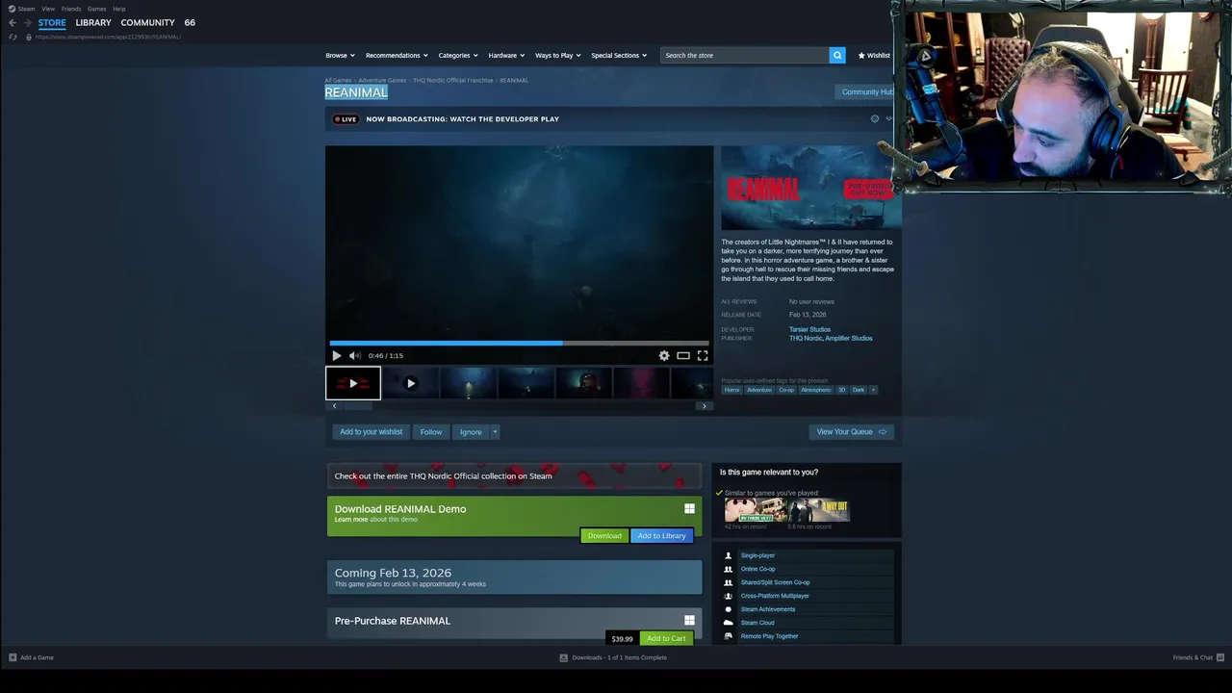Reload page using refresh icon
This screenshot has width=1232, height=693.
coord(13,37)
